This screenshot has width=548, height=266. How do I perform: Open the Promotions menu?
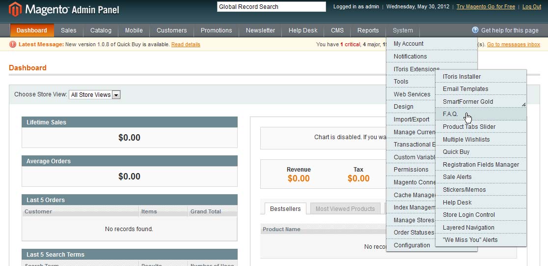point(217,30)
